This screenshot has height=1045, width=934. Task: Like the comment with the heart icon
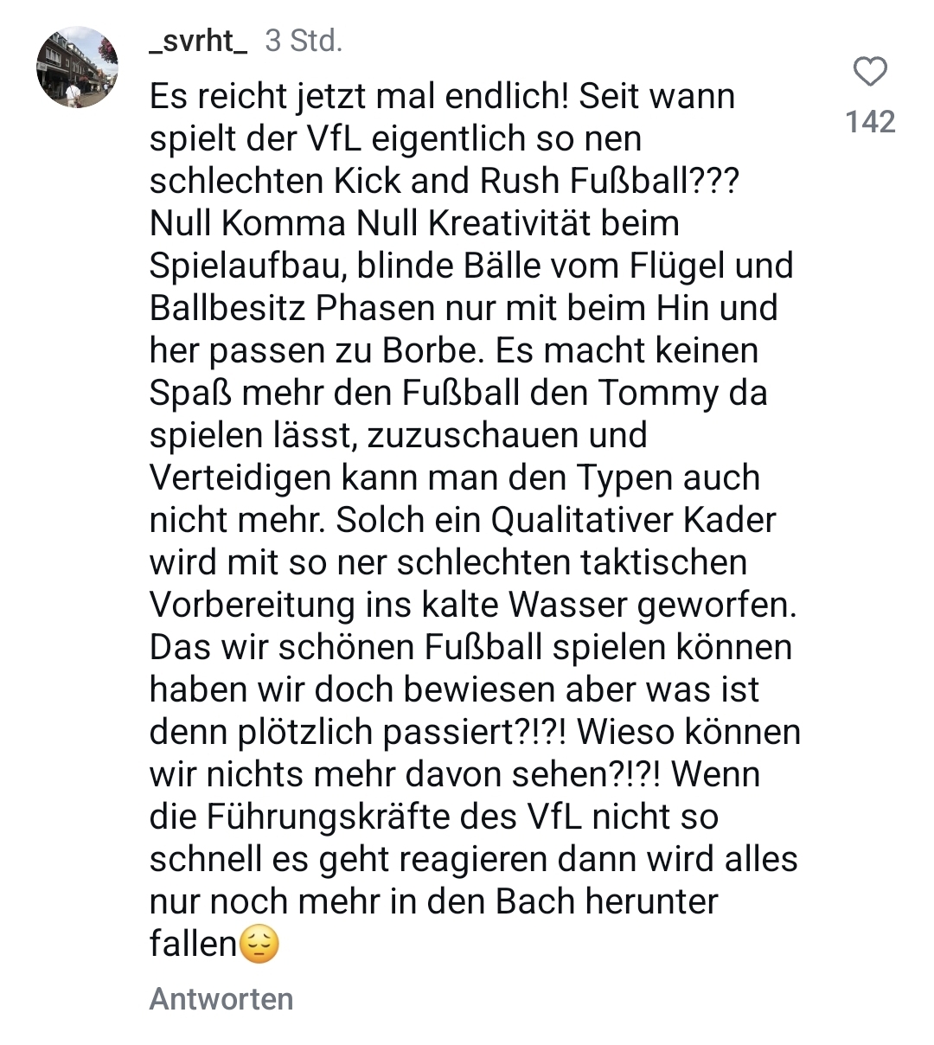click(x=870, y=73)
